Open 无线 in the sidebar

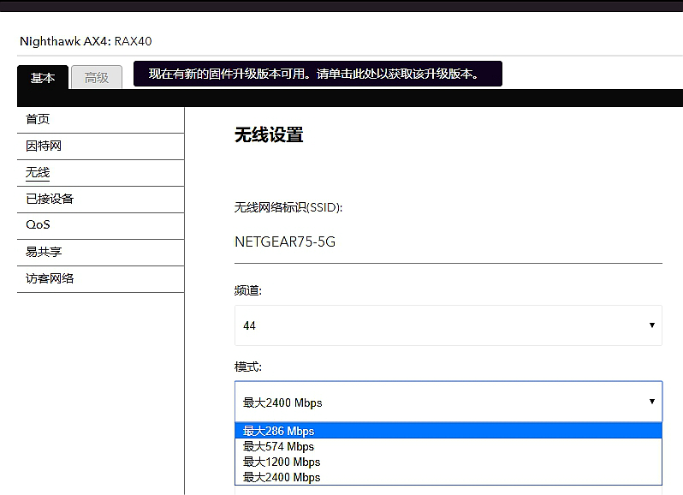(x=101, y=172)
